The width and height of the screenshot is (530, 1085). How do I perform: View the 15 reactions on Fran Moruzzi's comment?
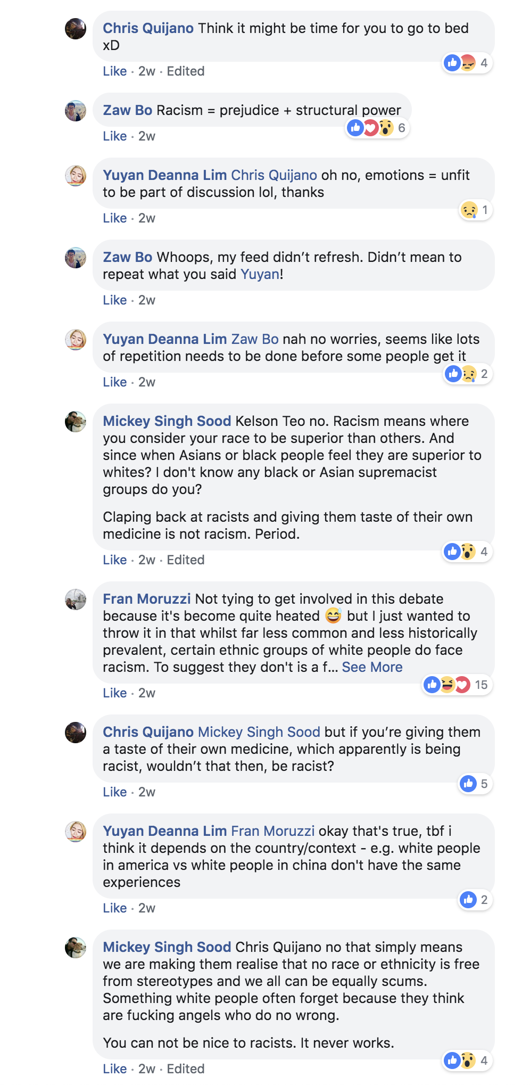(457, 685)
